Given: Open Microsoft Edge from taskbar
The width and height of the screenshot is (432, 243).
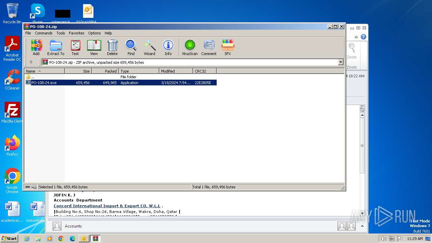Looking at the screenshot, I should (x=73, y=239).
